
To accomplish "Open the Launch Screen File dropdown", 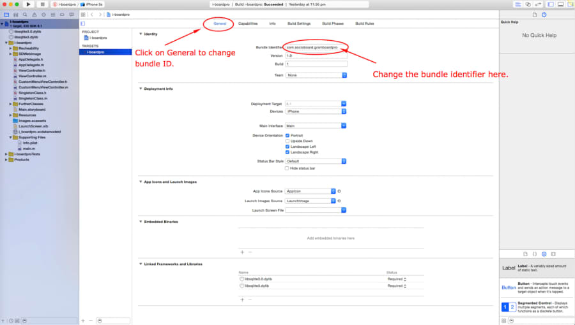I will (316, 210).
